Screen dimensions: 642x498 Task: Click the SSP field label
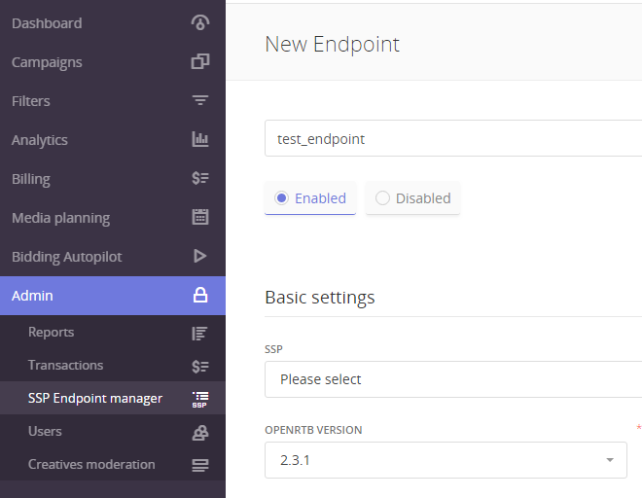[x=273, y=349]
